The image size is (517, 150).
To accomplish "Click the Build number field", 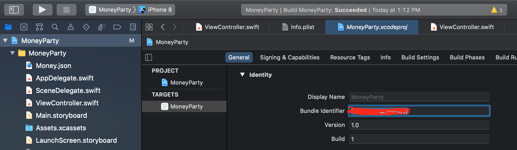I will pos(419,139).
